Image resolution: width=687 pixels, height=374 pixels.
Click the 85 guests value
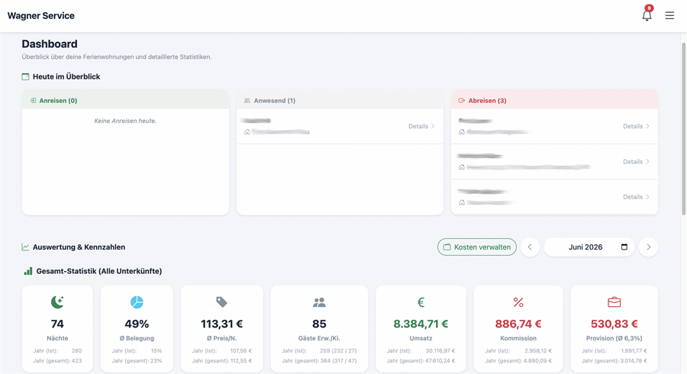pos(319,324)
